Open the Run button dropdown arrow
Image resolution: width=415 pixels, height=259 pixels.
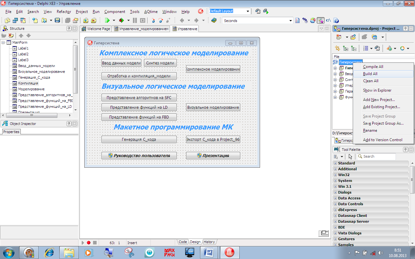(x=113, y=20)
